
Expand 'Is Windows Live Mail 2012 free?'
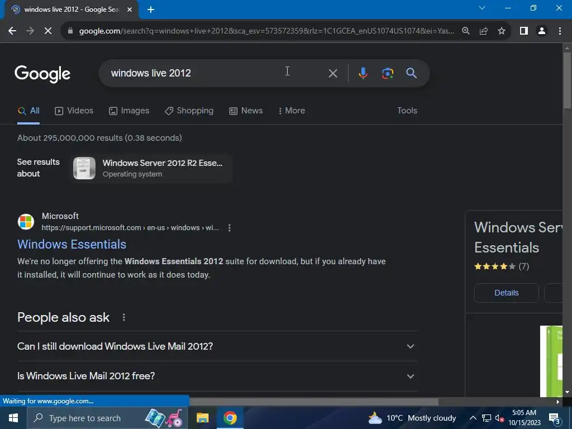tap(217, 376)
